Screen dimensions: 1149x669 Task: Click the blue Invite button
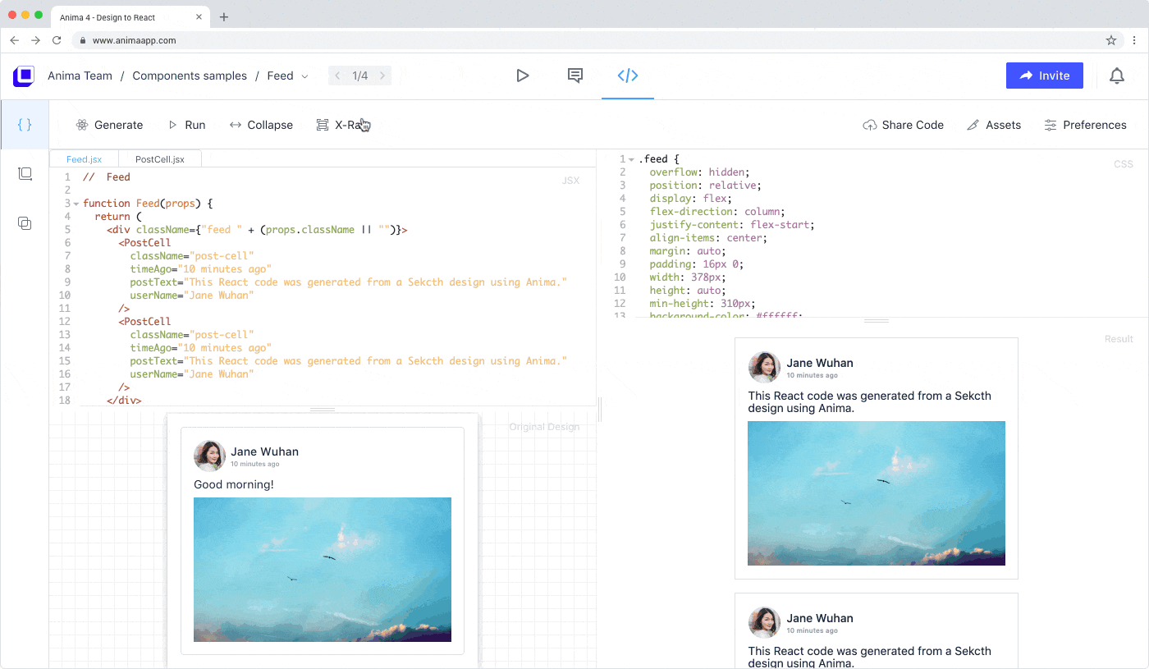click(1044, 76)
